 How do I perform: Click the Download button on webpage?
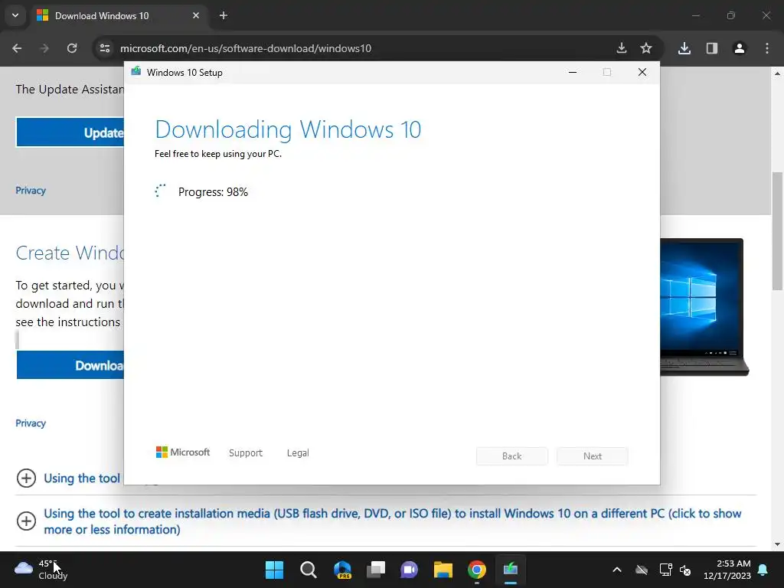(70, 365)
